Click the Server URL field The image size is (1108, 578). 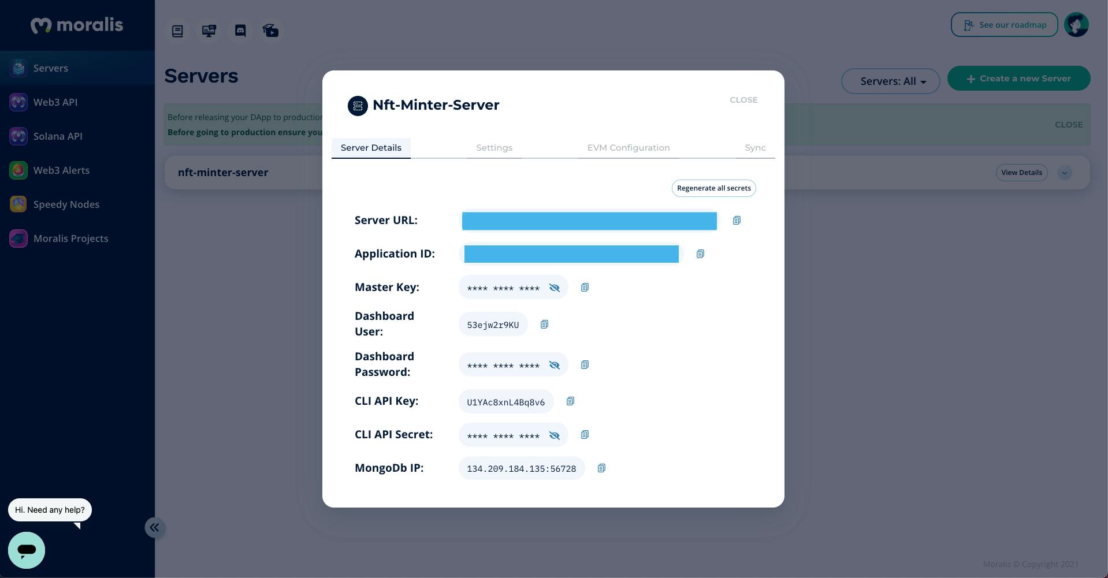[x=589, y=221]
